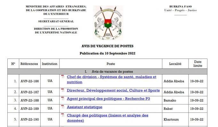This screenshot has width=218, height=127.
Task: Select reference AVP-22-187
Action: 30,92
